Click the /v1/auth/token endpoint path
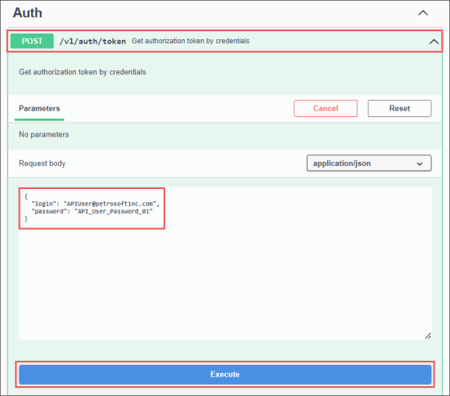The width and height of the screenshot is (450, 396). coord(92,42)
